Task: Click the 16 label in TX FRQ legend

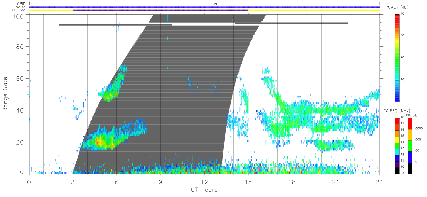Action: [402, 130]
